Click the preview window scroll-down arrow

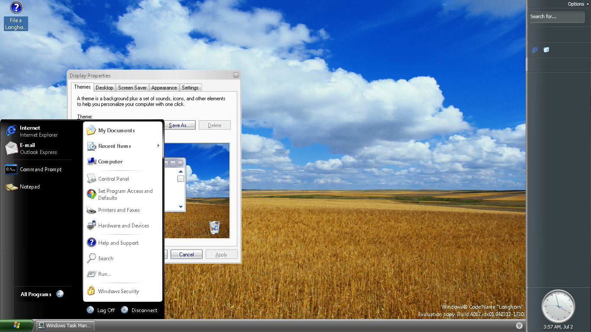[x=181, y=207]
